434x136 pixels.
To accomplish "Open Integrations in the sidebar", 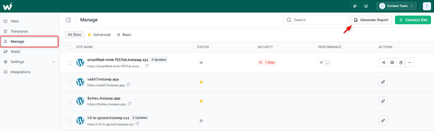I will [x=20, y=72].
